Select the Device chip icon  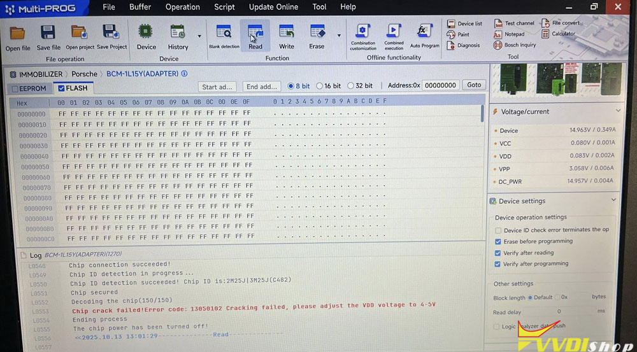[146, 33]
